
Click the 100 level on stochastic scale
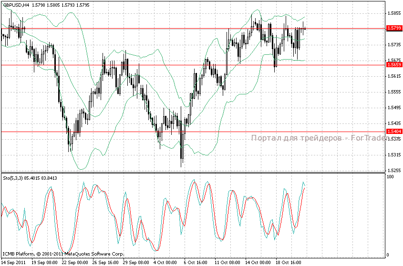coord(390,177)
